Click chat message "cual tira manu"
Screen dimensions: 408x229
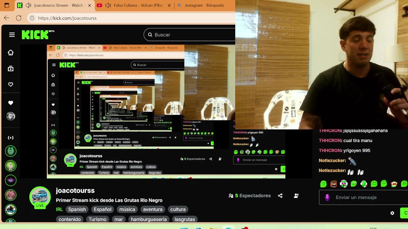[x=358, y=140]
